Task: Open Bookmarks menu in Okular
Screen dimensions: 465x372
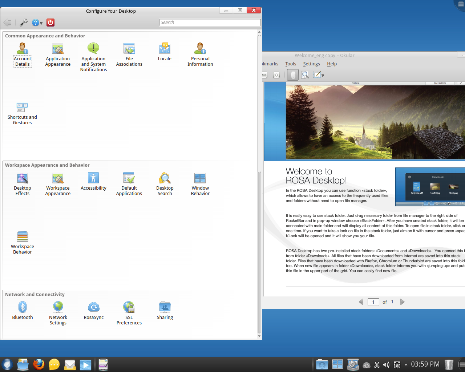Action: click(x=270, y=64)
